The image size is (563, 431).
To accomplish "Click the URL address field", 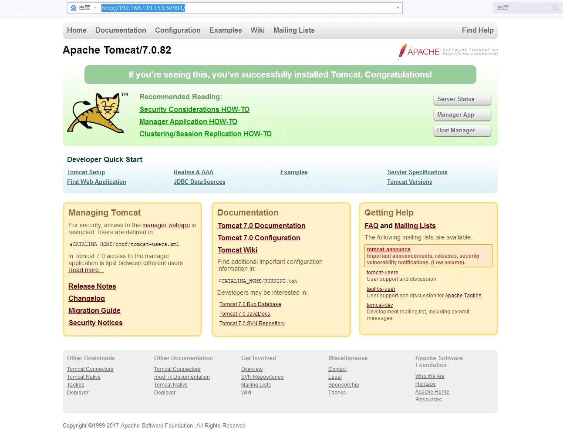I will pyautogui.click(x=247, y=8).
